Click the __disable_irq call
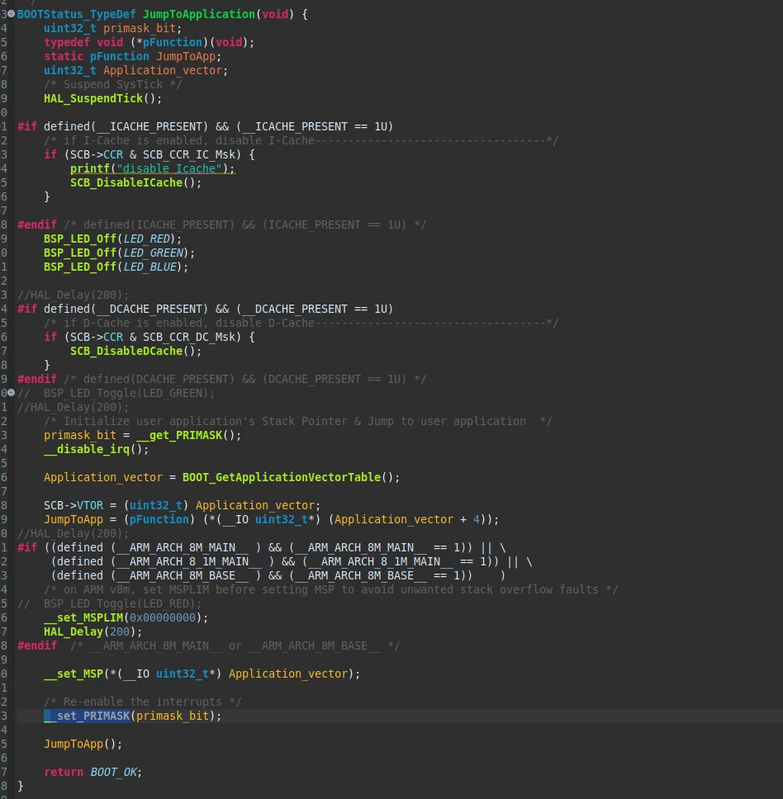 tap(87, 449)
